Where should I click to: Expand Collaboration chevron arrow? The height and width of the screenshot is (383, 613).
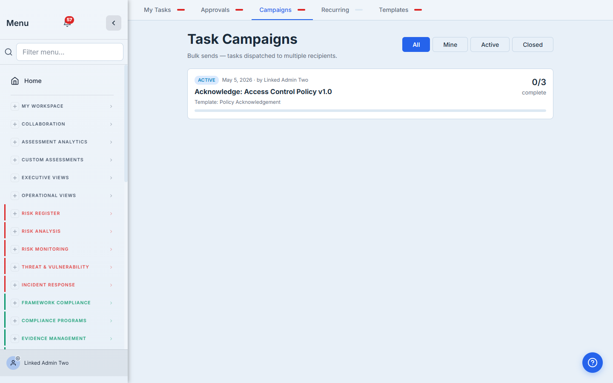coord(111,124)
